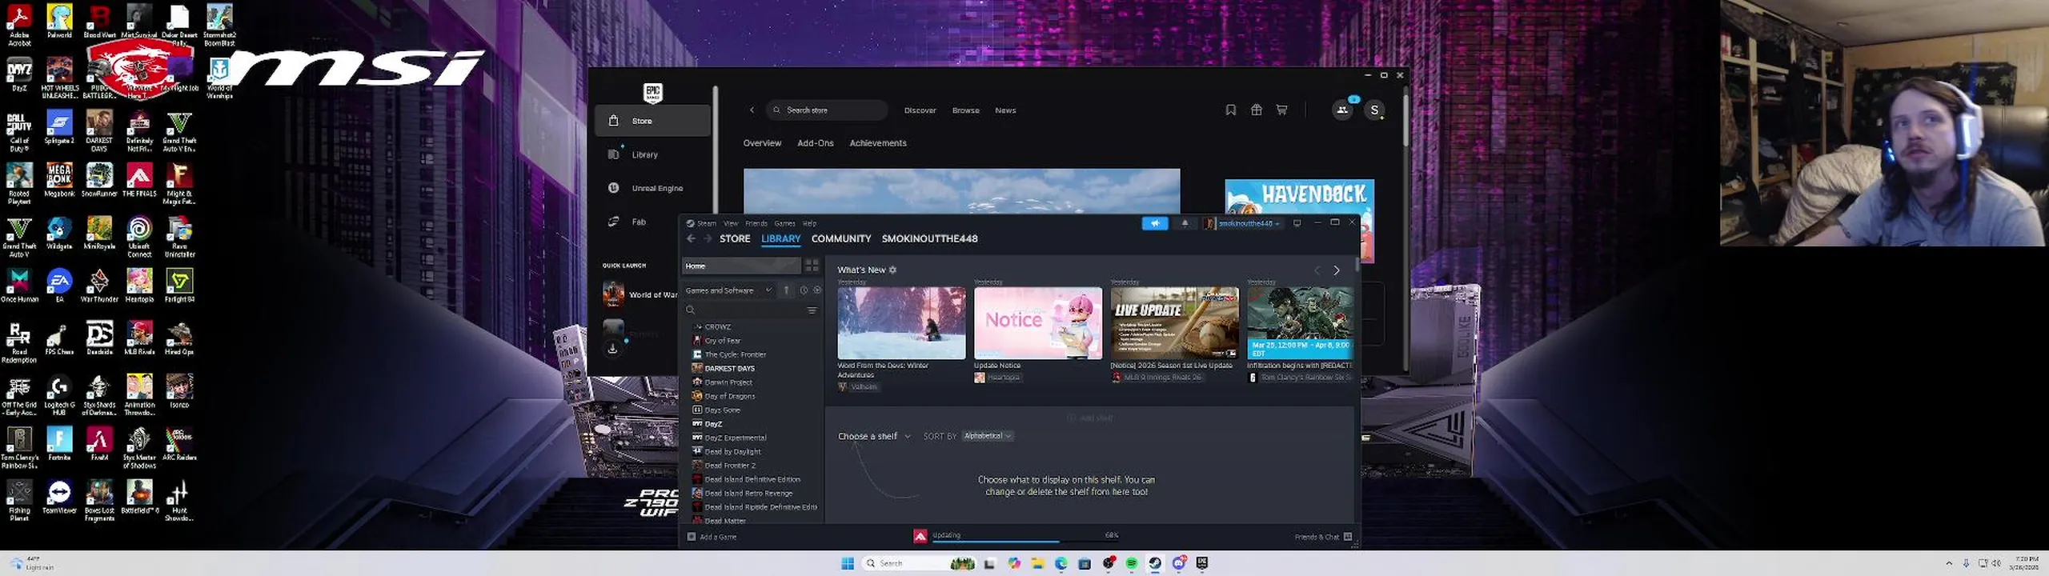This screenshot has height=576, width=2049.
Task: Advance What's New with right arrow
Action: 1336,271
